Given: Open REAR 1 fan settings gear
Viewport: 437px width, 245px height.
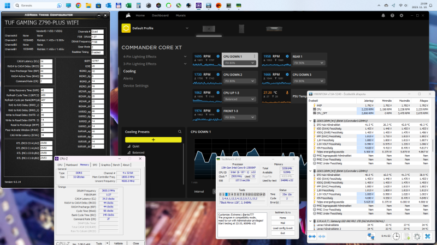Looking at the screenshot, I should click(287, 57).
